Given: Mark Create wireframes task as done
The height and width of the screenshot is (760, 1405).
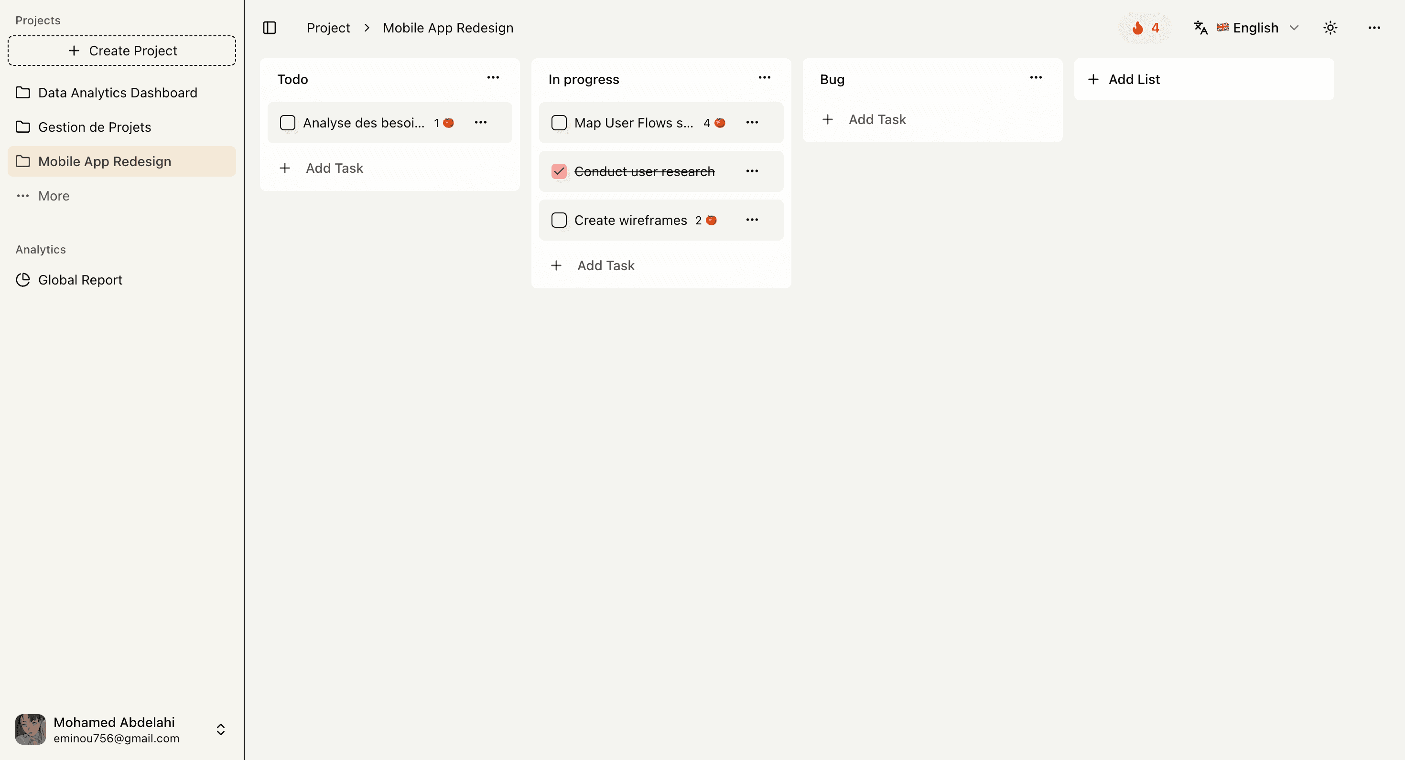Looking at the screenshot, I should click(x=559, y=220).
